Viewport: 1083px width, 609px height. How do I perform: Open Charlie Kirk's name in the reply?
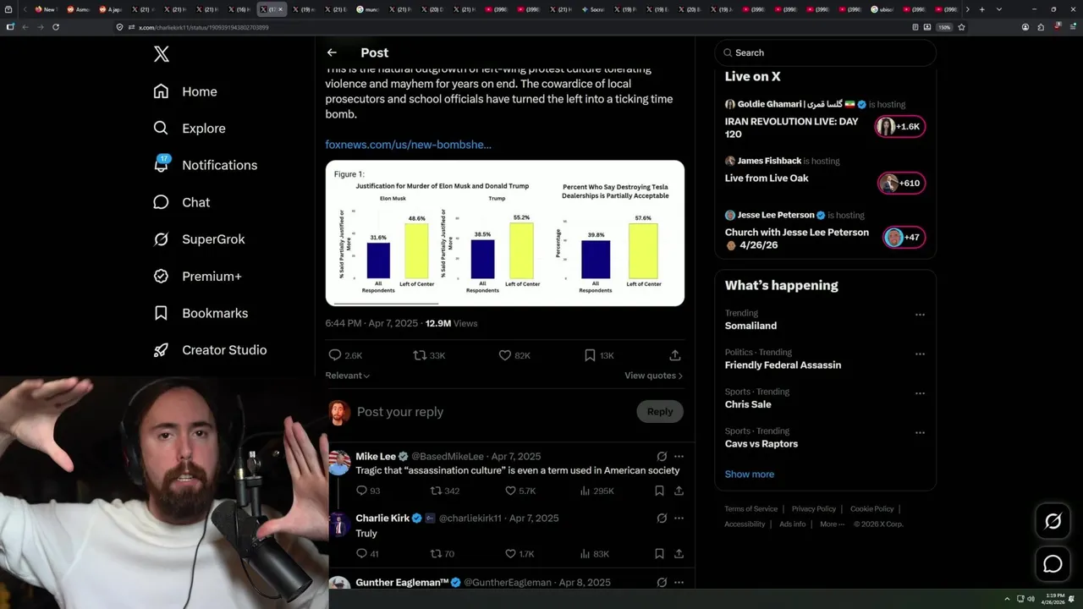click(382, 518)
